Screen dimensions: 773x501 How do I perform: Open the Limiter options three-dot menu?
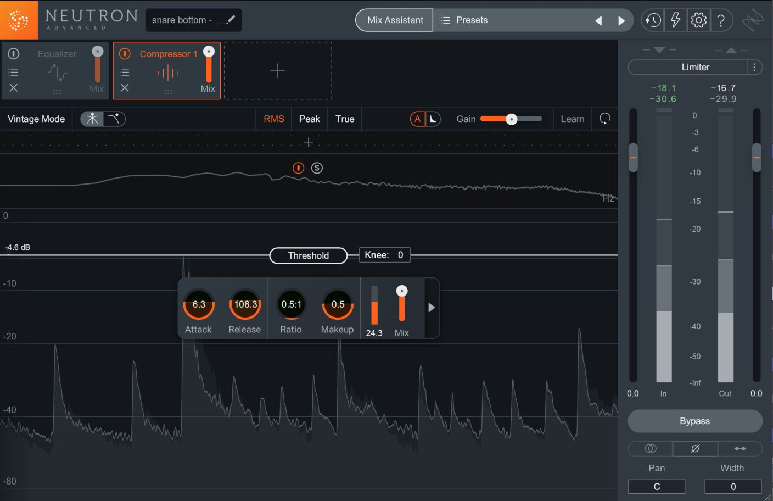[x=755, y=67]
